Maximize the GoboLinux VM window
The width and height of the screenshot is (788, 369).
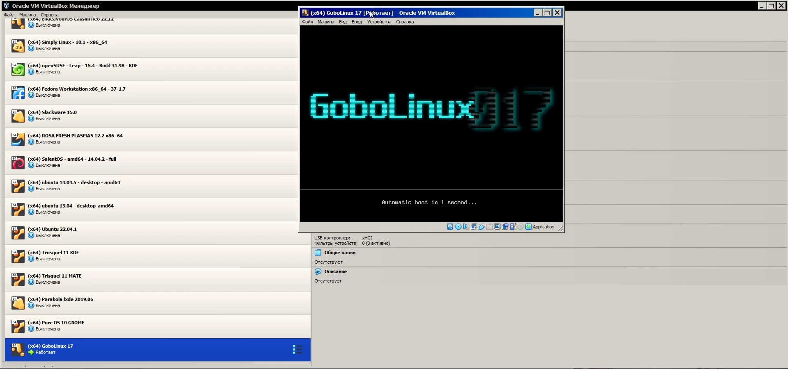coord(547,13)
